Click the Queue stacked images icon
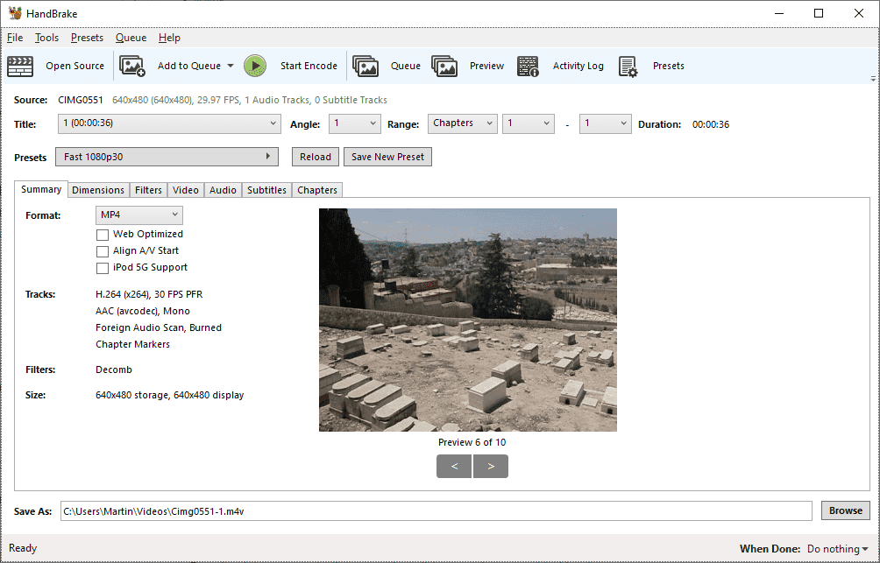 pos(365,67)
